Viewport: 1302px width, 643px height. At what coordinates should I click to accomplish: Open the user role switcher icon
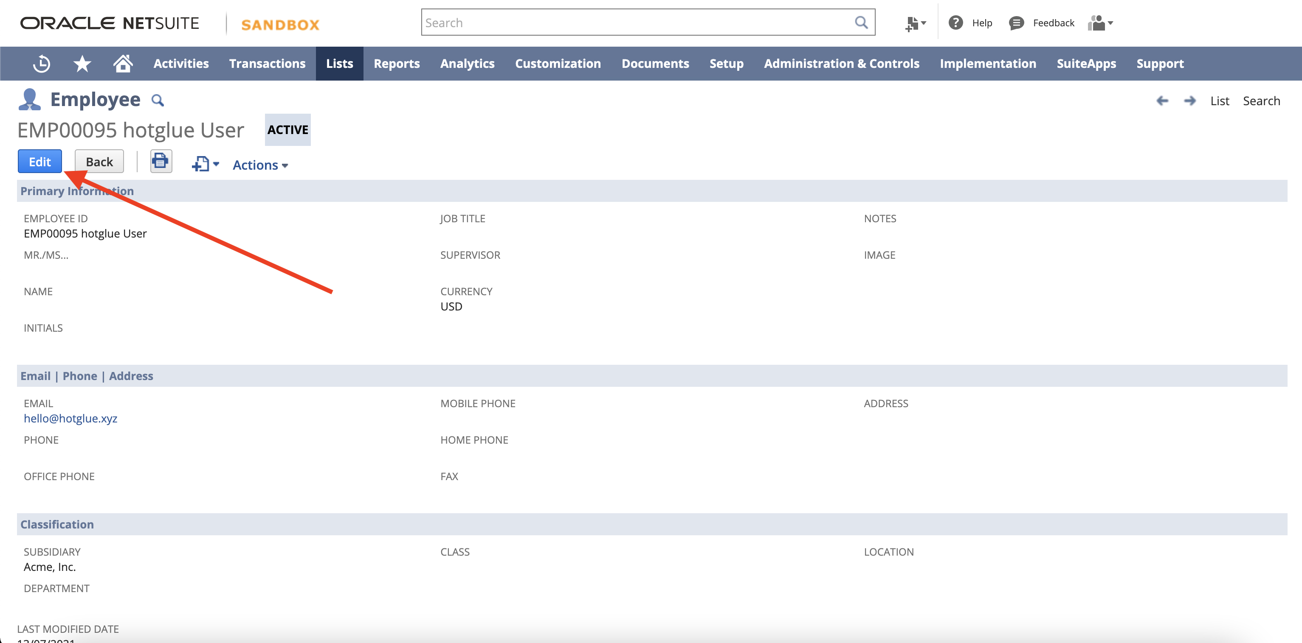click(x=1100, y=23)
